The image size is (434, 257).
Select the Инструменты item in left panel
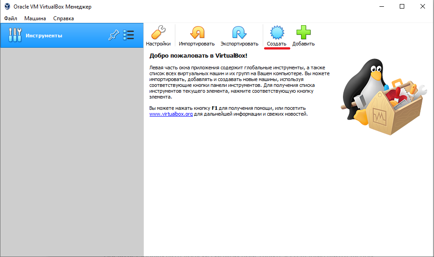pyautogui.click(x=72, y=36)
